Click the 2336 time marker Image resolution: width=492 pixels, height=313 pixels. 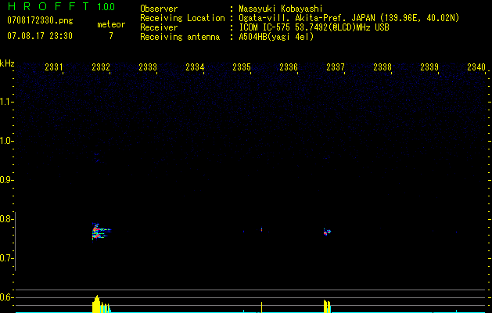click(289, 67)
